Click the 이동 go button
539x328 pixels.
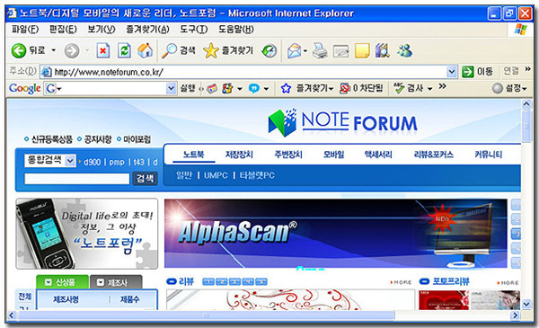coord(478,72)
